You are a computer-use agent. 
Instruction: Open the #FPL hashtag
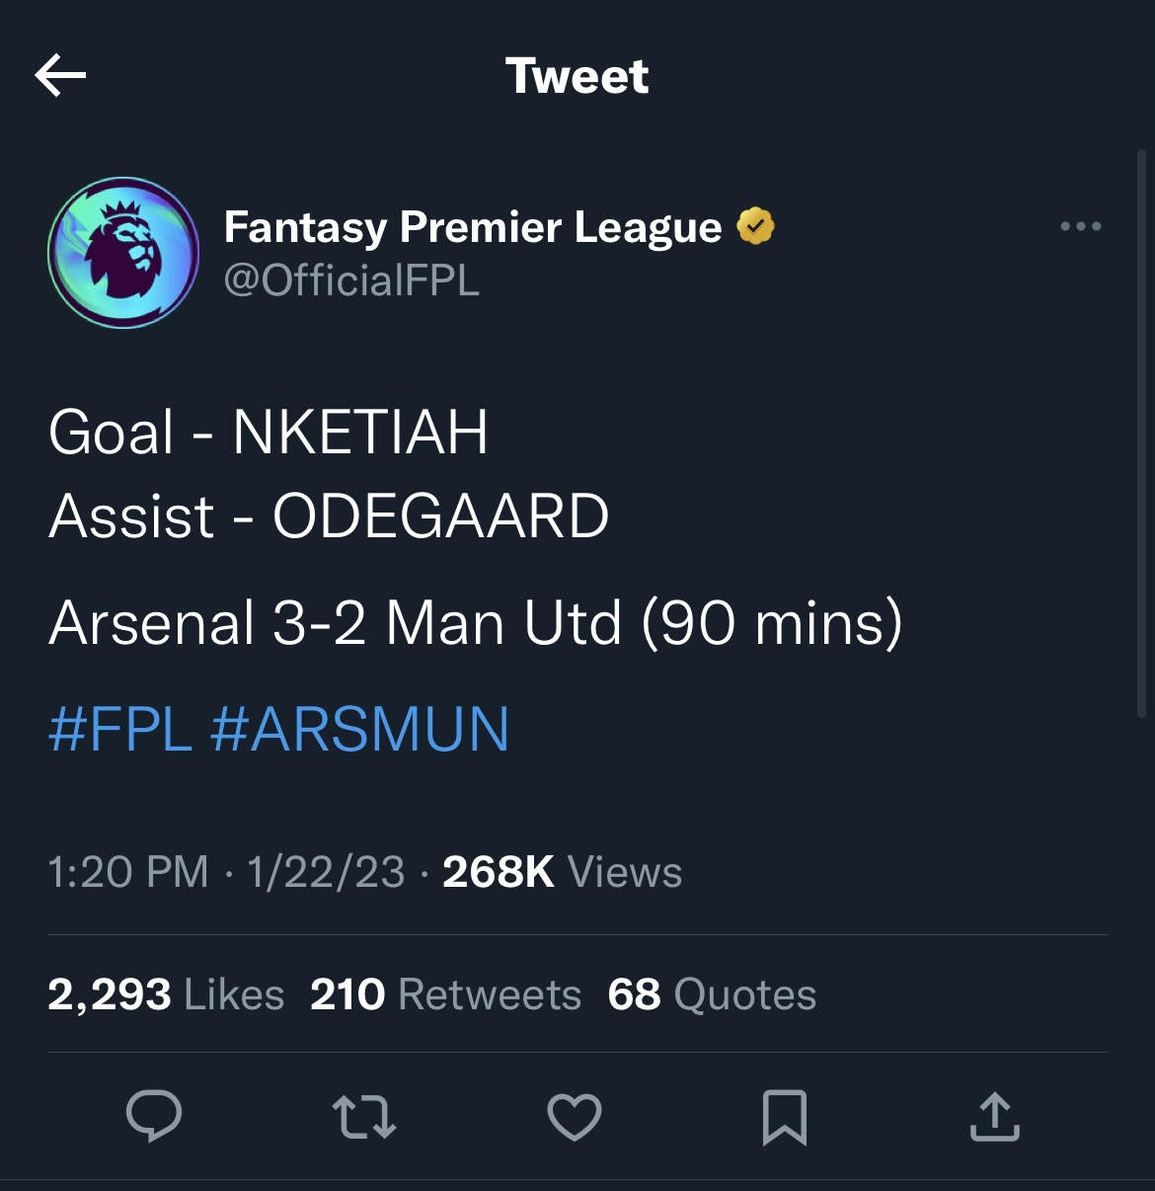119,730
